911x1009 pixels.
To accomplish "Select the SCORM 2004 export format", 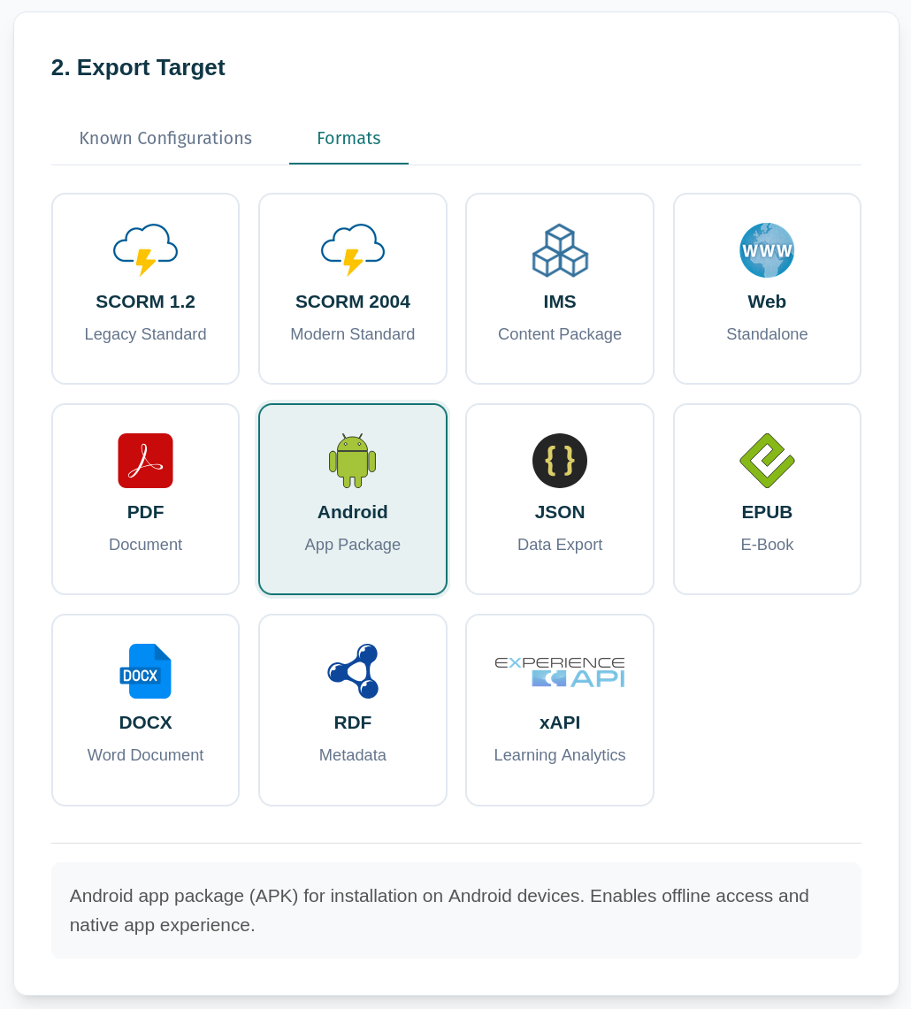I will coord(352,288).
